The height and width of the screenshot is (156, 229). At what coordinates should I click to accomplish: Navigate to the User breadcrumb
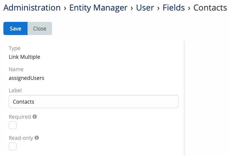(144, 8)
